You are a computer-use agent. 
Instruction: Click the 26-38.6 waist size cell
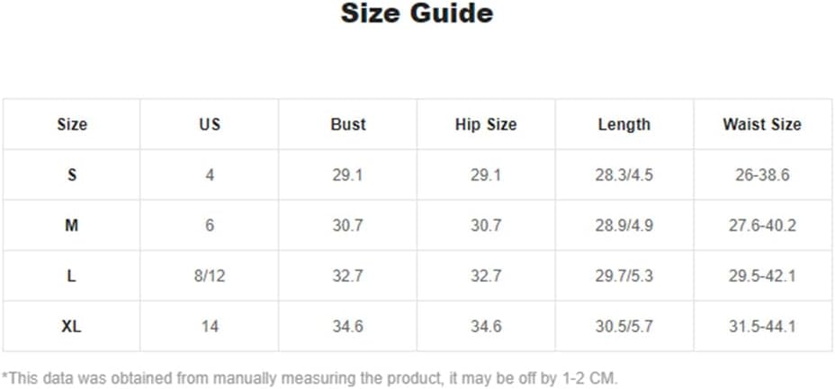(762, 175)
